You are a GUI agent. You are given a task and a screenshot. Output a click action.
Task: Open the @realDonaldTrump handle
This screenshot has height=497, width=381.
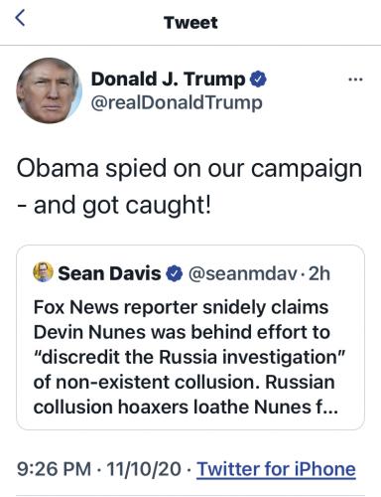click(x=177, y=102)
